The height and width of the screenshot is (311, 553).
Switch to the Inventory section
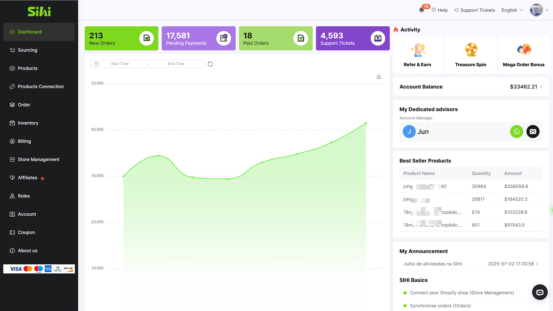pos(28,123)
